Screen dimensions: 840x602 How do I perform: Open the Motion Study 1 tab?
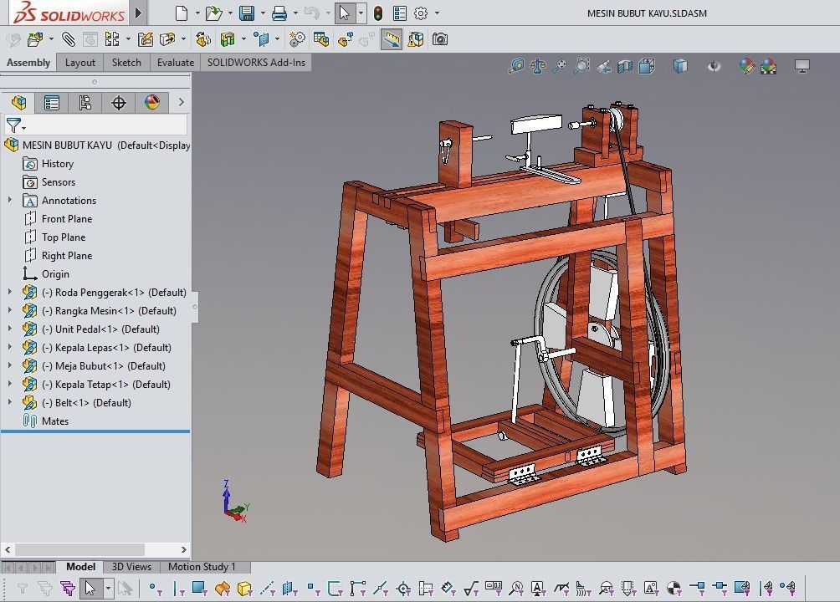click(x=202, y=567)
